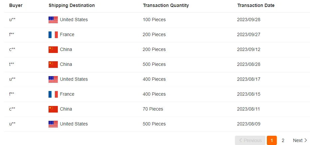Screen dimensions: 310x145
Task: Click the China flag in the 2023/08/11 row
Action: 53,109
